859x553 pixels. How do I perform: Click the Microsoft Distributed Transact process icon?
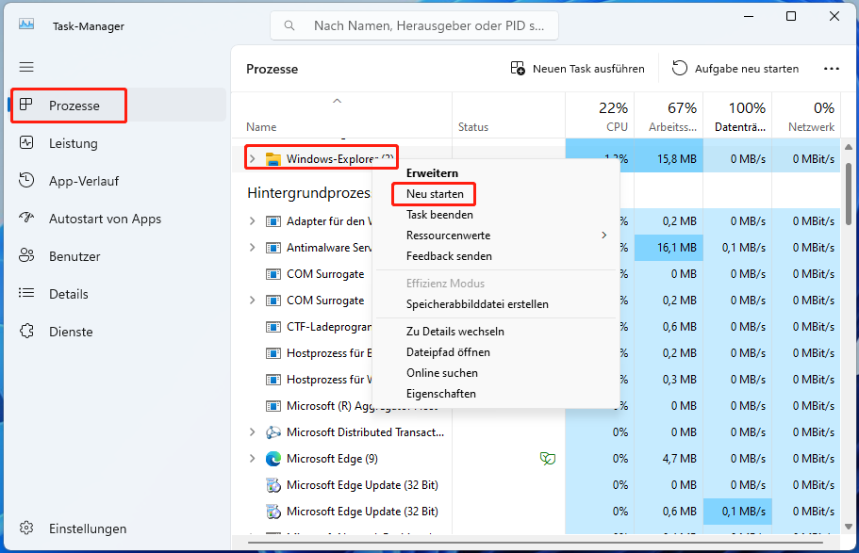(x=273, y=432)
